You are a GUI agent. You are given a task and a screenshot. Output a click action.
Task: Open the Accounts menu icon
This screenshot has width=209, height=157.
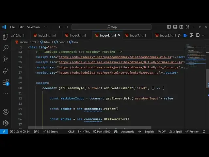click(x=6, y=112)
